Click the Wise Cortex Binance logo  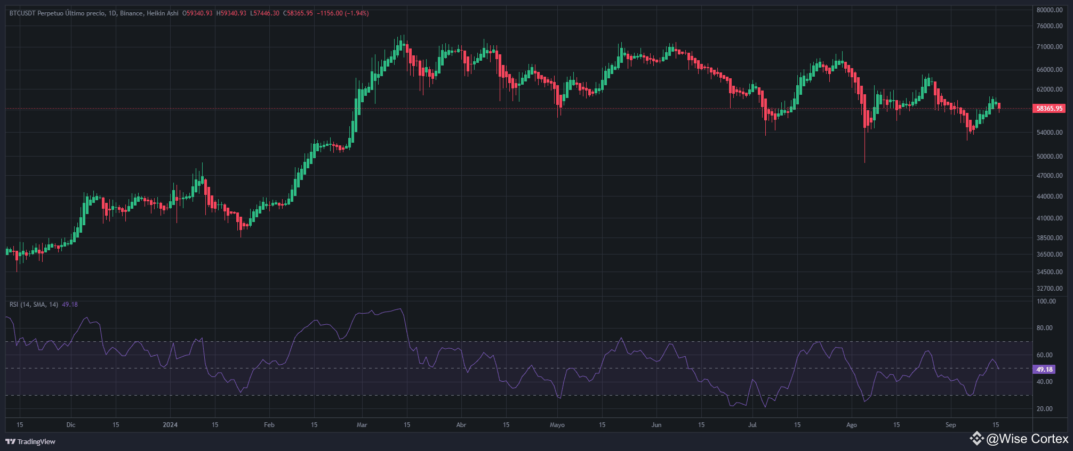coord(976,439)
